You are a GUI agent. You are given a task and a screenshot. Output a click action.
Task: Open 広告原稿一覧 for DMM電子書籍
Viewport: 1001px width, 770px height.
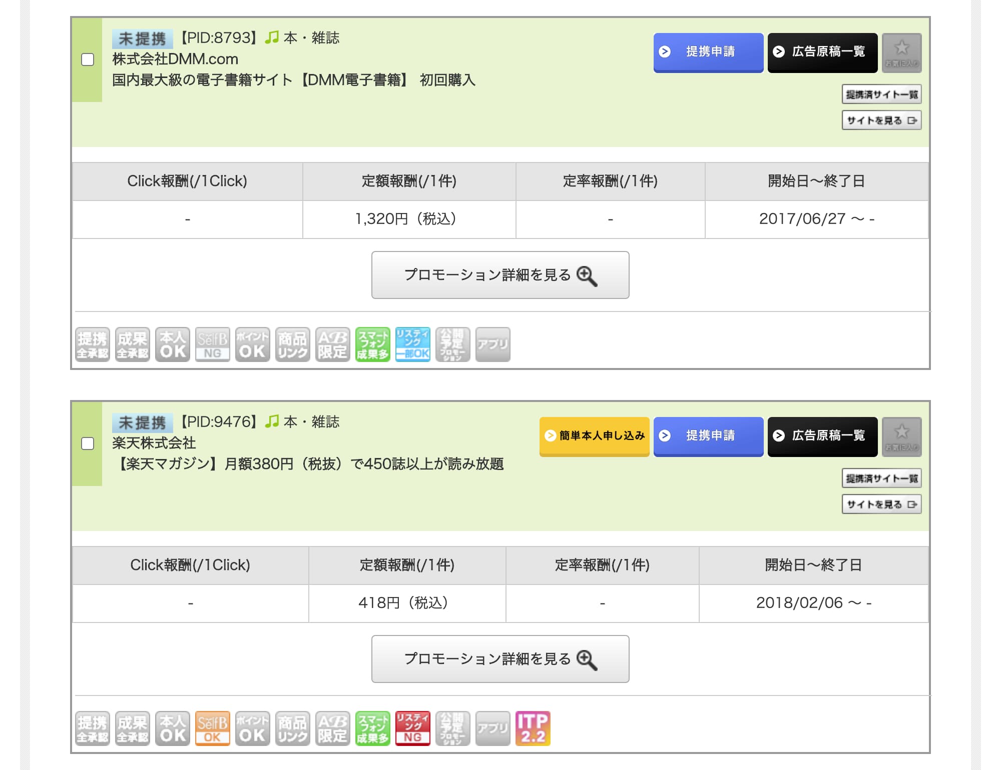click(822, 52)
